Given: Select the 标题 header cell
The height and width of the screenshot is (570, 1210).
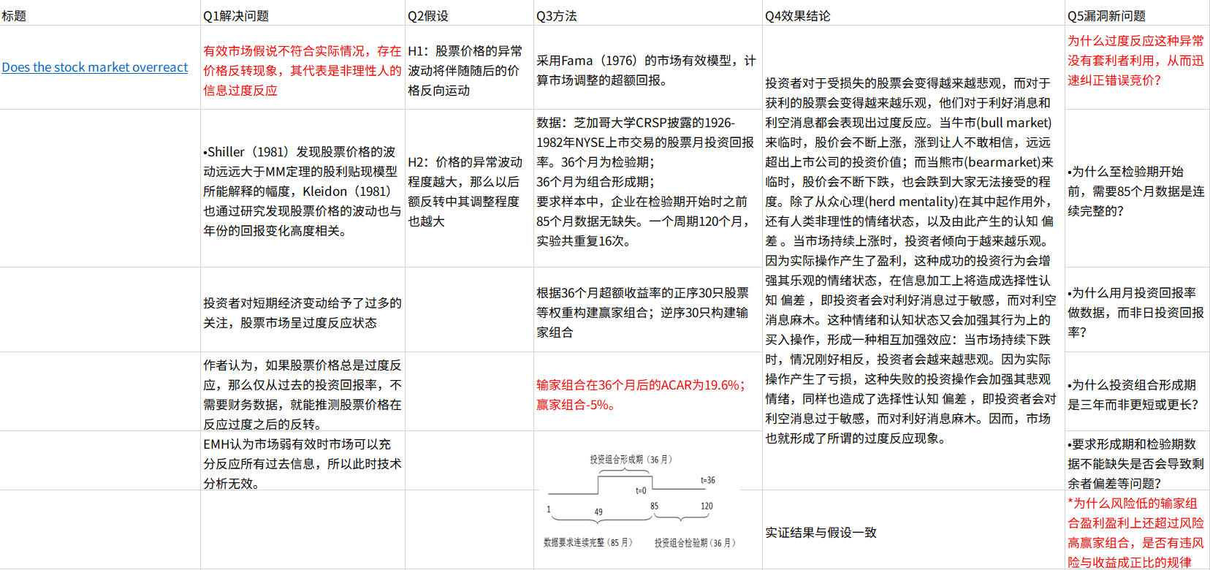Looking at the screenshot, I should (15, 16).
